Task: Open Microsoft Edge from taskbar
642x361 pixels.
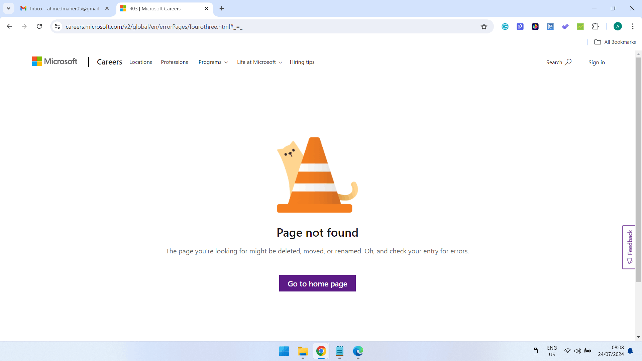Action: coord(358,351)
